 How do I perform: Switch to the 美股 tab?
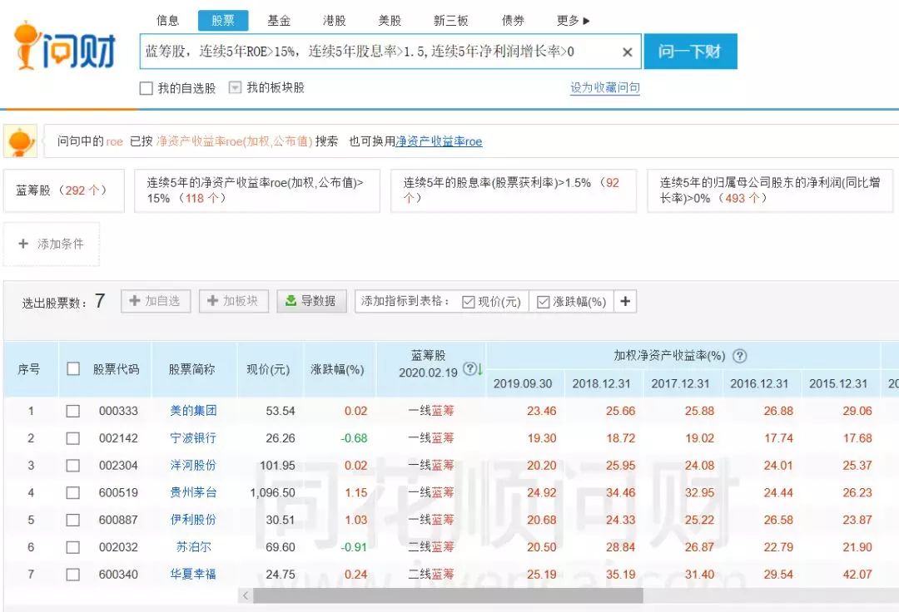pos(391,20)
